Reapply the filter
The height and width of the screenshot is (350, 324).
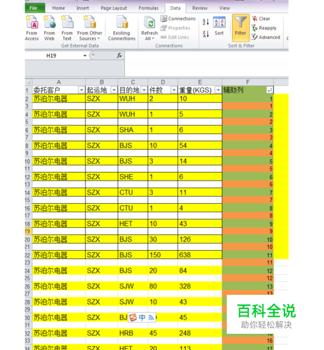click(x=264, y=28)
